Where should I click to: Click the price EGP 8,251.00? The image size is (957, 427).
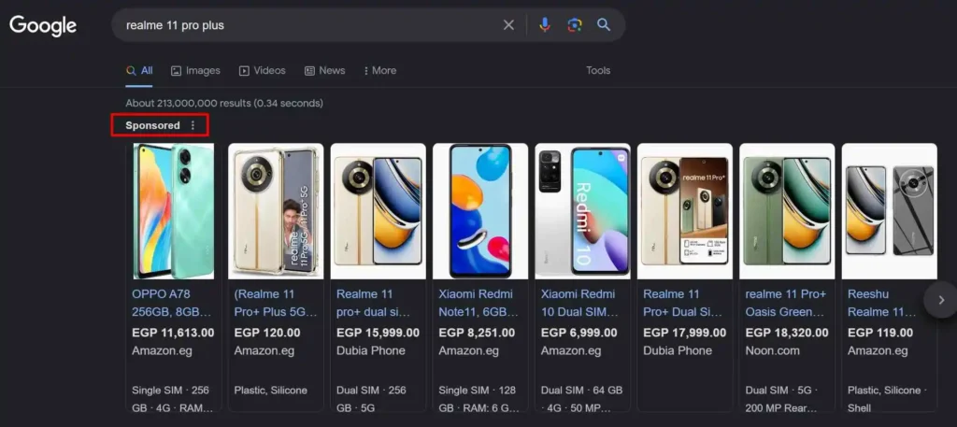coord(477,333)
